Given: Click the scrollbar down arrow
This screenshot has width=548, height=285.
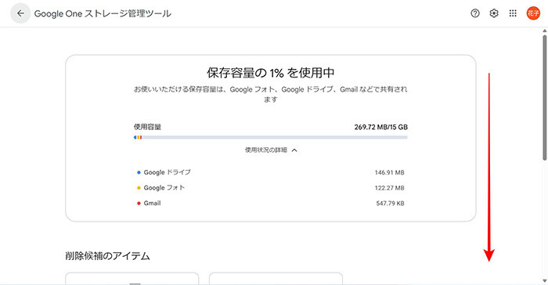Looking at the screenshot, I should tap(545, 281).
